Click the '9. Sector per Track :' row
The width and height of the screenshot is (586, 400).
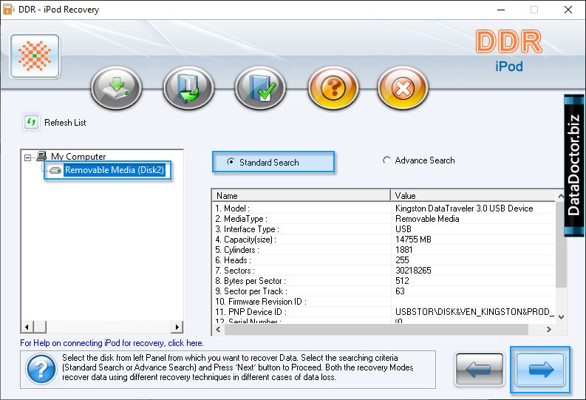coord(384,291)
